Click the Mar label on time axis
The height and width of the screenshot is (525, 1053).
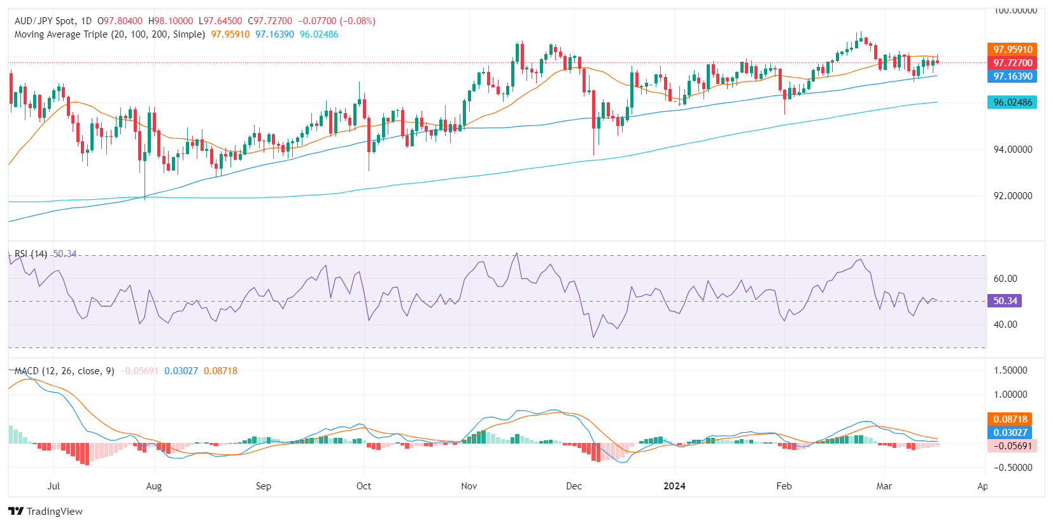coord(884,486)
